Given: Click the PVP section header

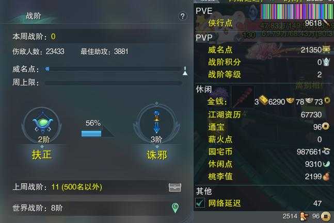Looking at the screenshot, I should (204, 38).
